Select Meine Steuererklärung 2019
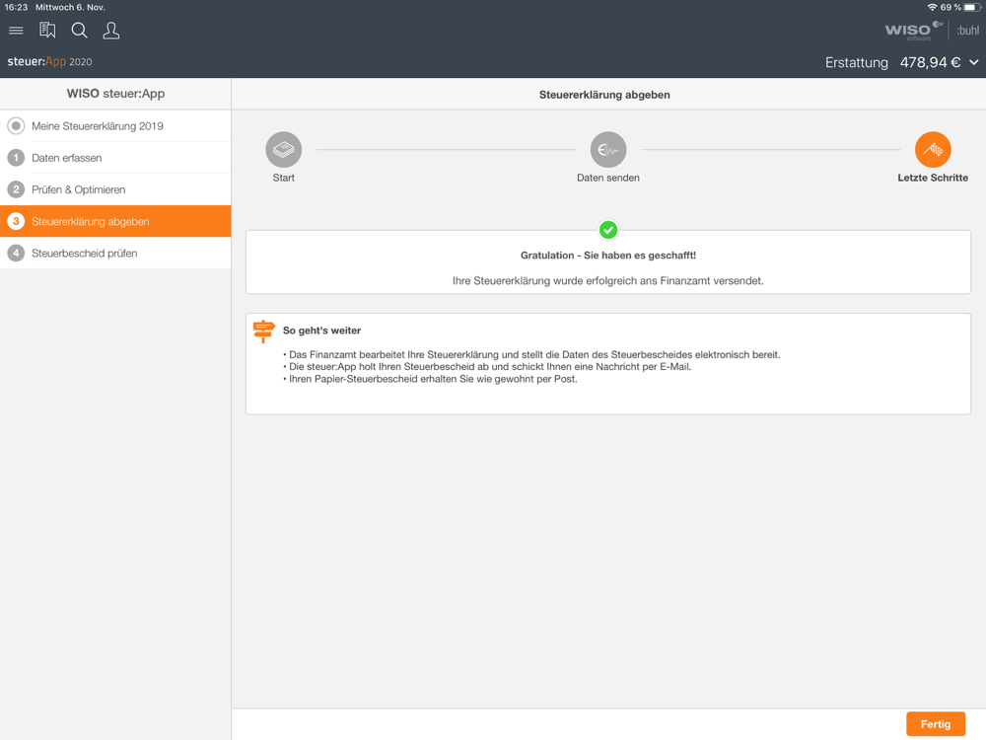Viewport: 986px width, 740px height. pos(115,126)
